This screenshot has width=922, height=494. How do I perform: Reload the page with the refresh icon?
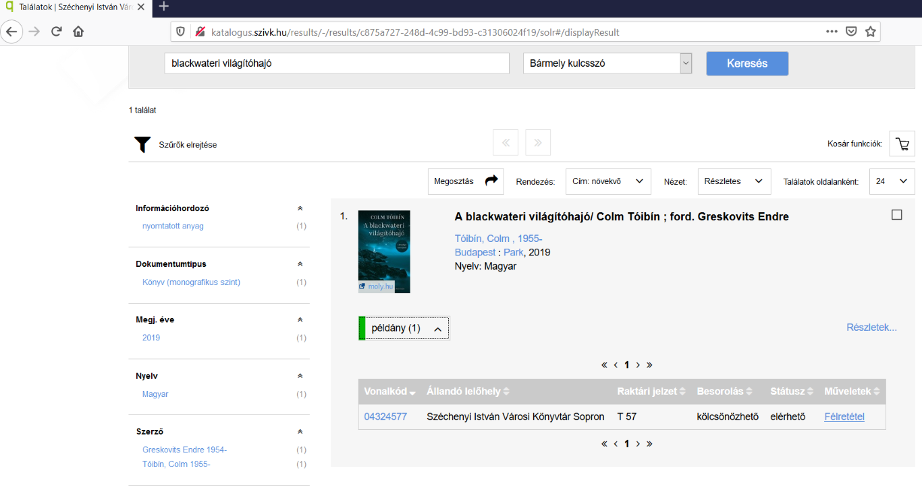(57, 32)
